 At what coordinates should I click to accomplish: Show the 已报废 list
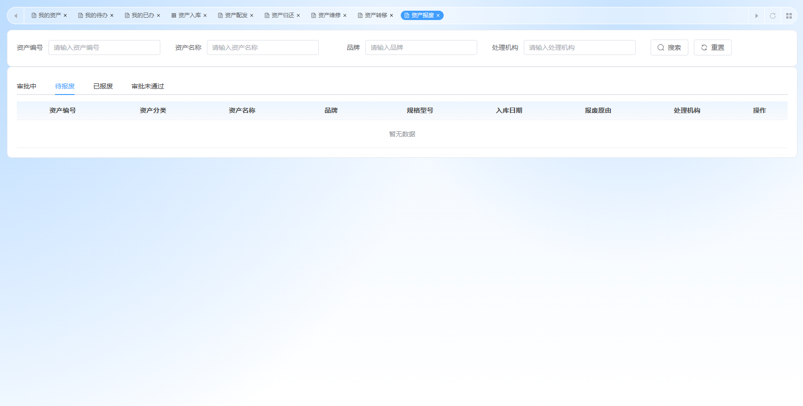(103, 86)
